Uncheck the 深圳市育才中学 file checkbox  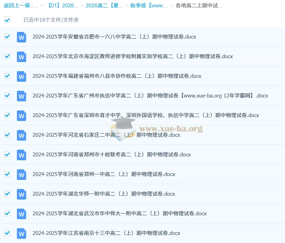click(x=7, y=115)
